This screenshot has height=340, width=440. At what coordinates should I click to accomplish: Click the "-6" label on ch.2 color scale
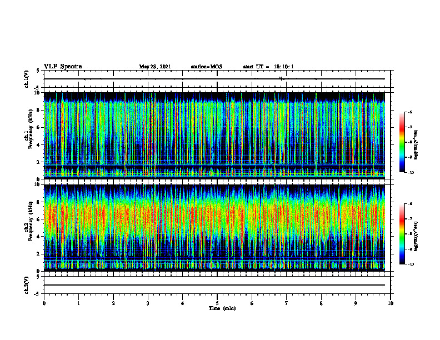pos(410,204)
